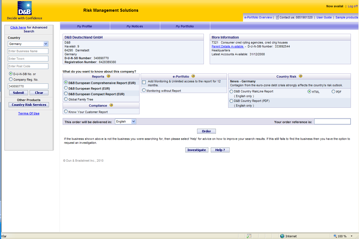Viewport: 359px width, 239px height.
Task: Choose PDF format radio button
Action: 333,92
